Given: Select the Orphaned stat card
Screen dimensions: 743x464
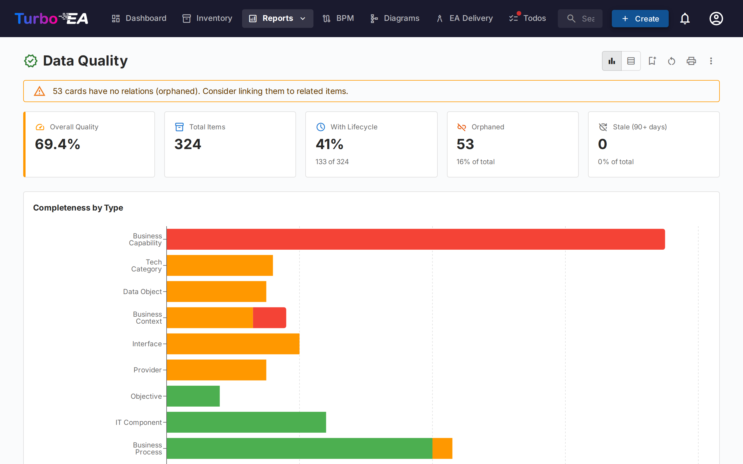Looking at the screenshot, I should click(513, 144).
